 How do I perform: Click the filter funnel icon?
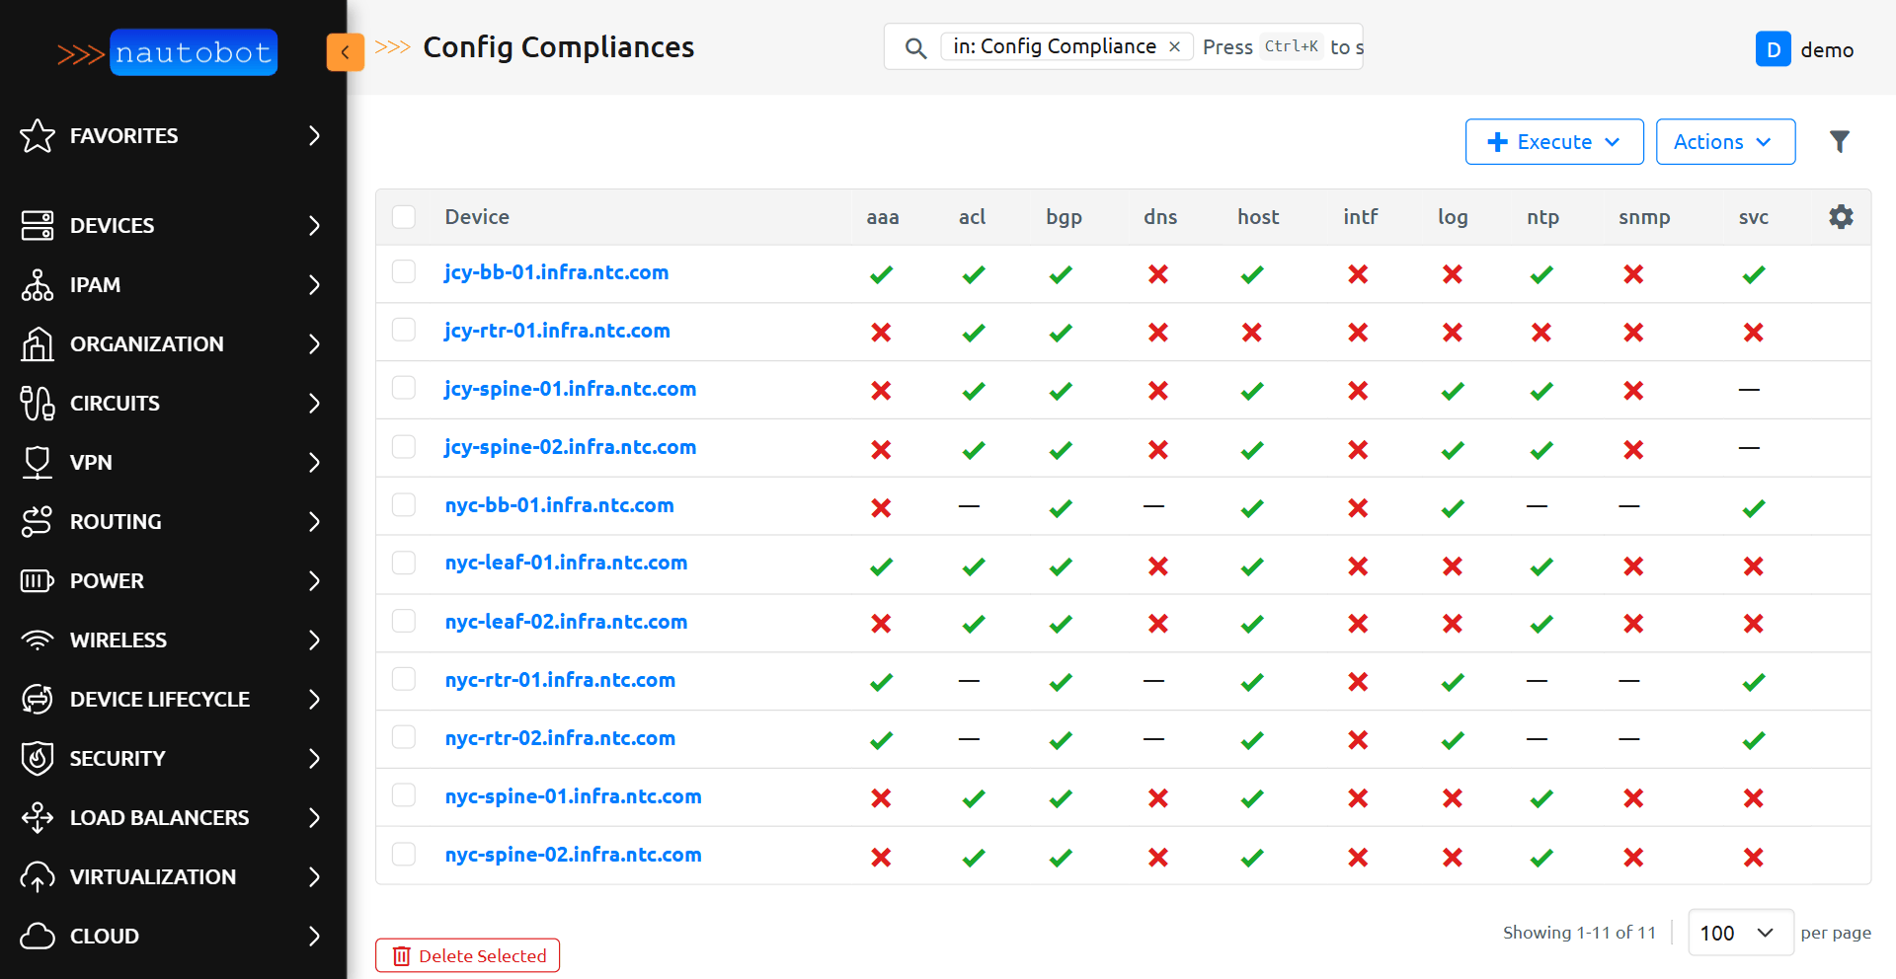(x=1839, y=142)
